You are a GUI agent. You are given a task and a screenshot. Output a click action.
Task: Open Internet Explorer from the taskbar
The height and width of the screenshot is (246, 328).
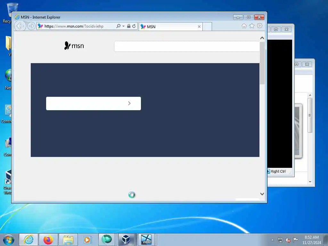[29, 240]
